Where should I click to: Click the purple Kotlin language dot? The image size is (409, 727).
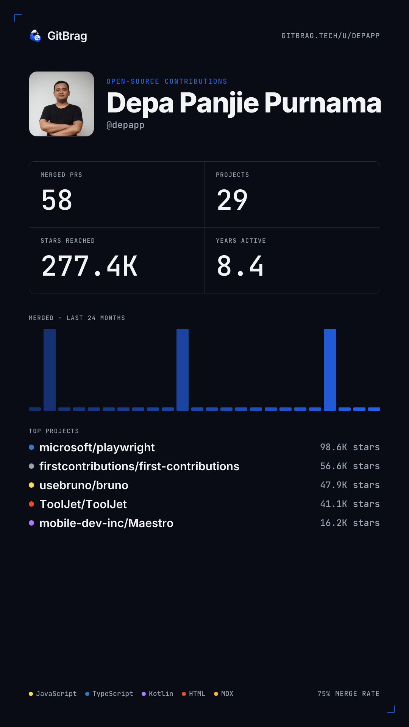point(144,694)
